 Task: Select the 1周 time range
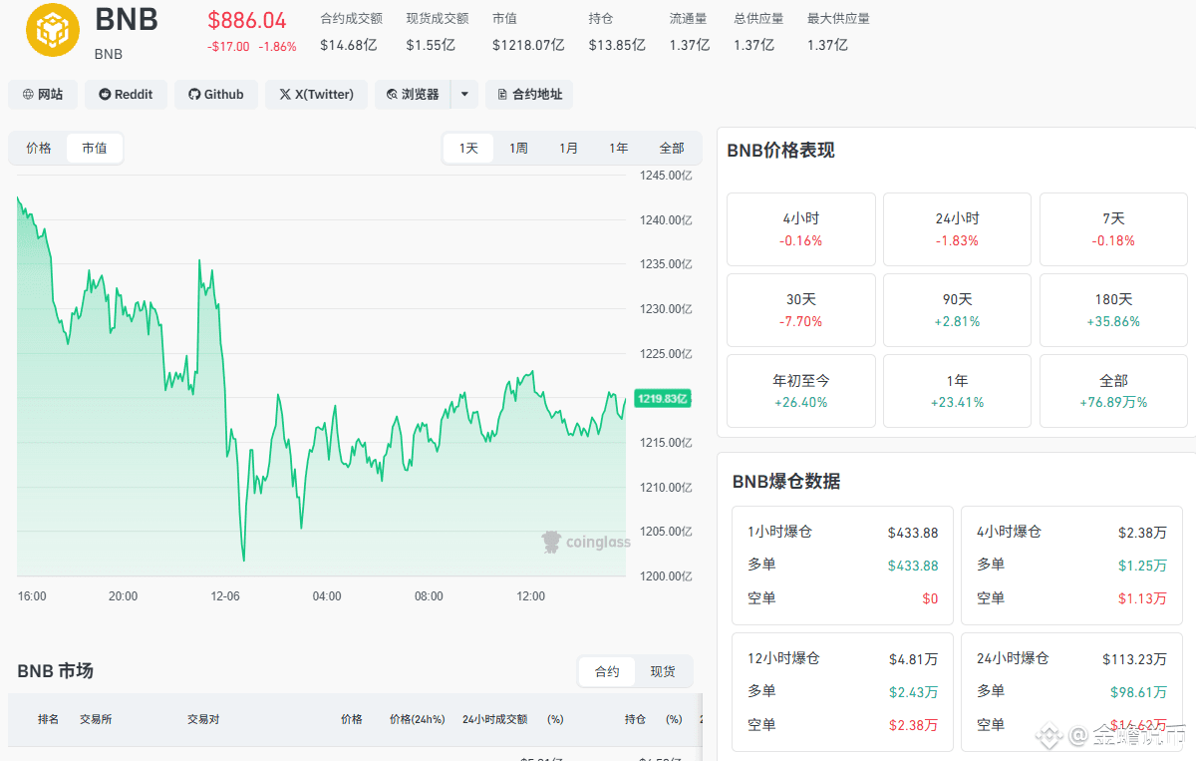coord(518,149)
